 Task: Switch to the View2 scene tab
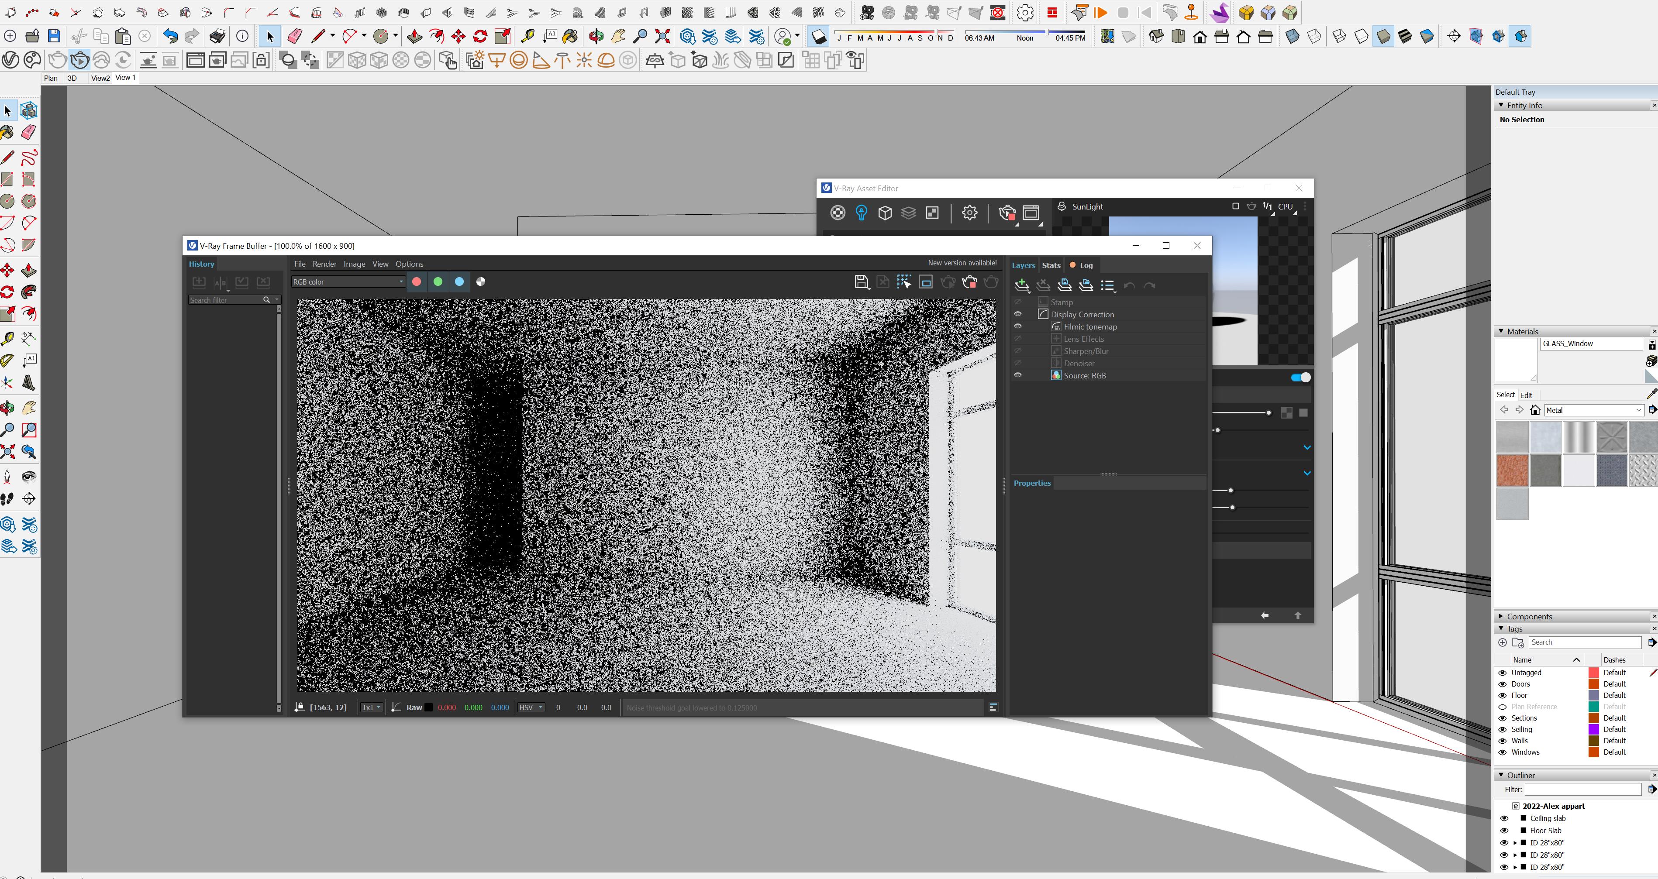(x=100, y=78)
